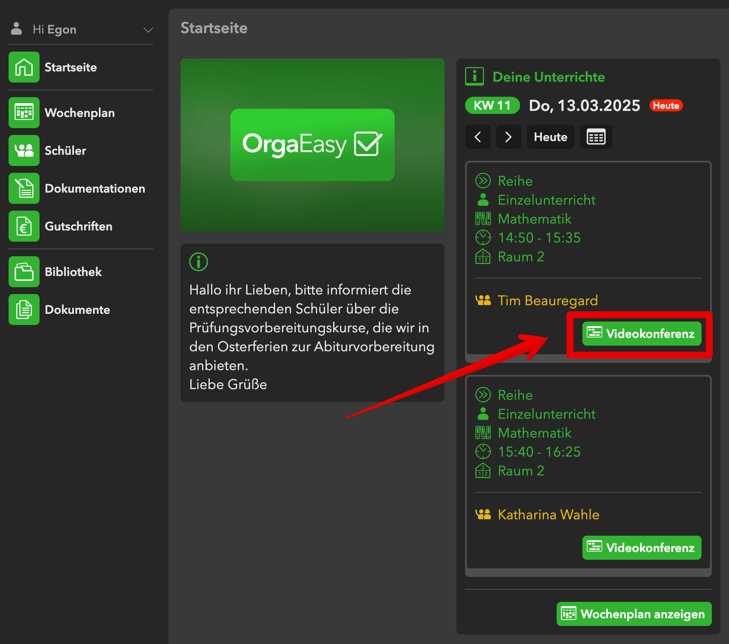Expand the Hi Egon user menu

pos(148,30)
